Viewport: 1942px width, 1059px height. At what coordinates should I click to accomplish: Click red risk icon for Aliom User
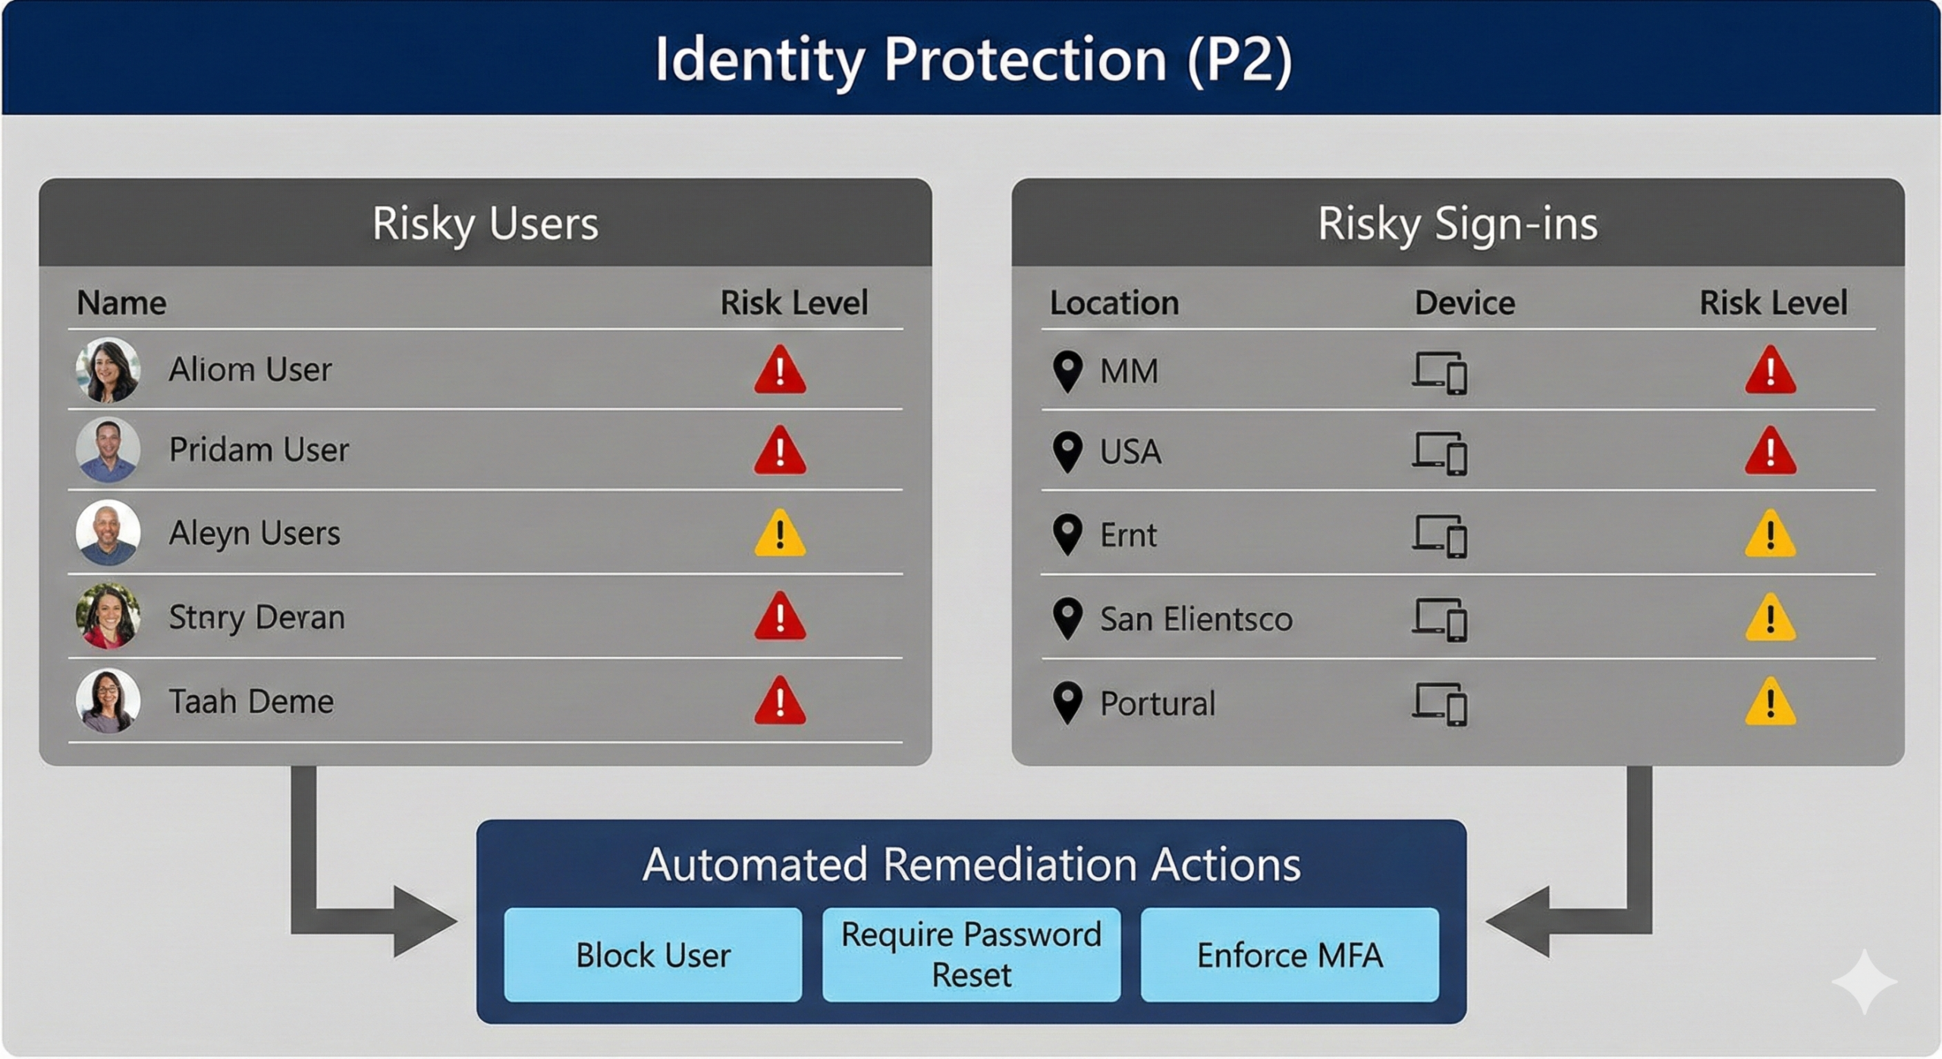780,371
